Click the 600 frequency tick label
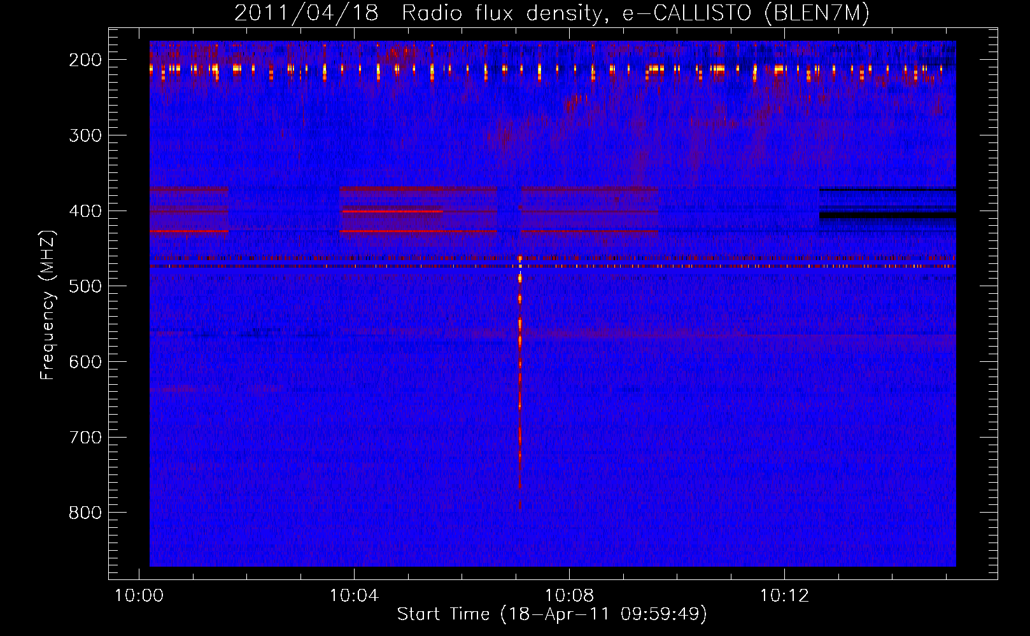The width and height of the screenshot is (1030, 636). pyautogui.click(x=85, y=362)
